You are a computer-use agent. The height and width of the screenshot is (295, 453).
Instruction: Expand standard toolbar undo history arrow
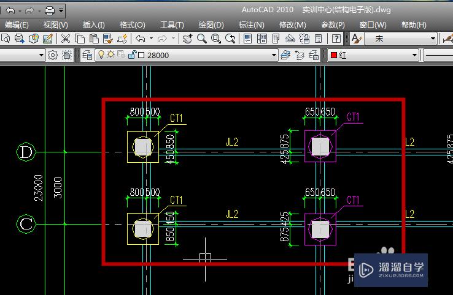(151, 39)
